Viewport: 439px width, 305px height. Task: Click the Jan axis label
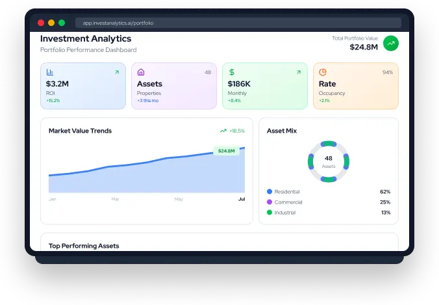click(53, 199)
